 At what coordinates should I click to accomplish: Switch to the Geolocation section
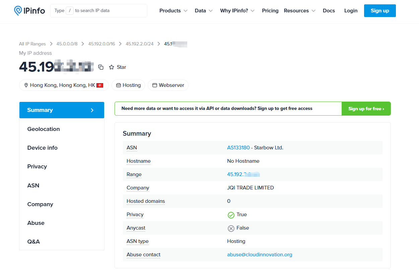point(62,129)
